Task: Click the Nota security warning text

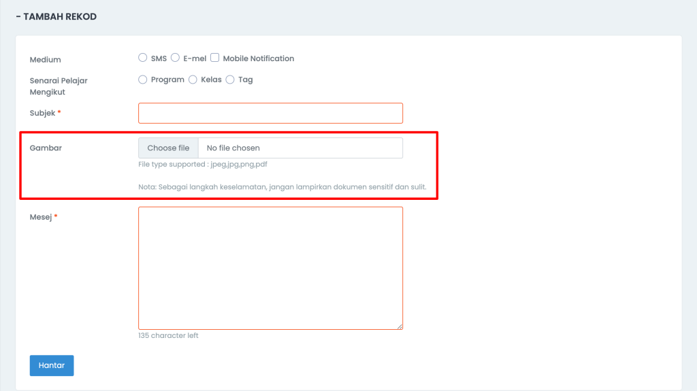Action: pyautogui.click(x=282, y=187)
